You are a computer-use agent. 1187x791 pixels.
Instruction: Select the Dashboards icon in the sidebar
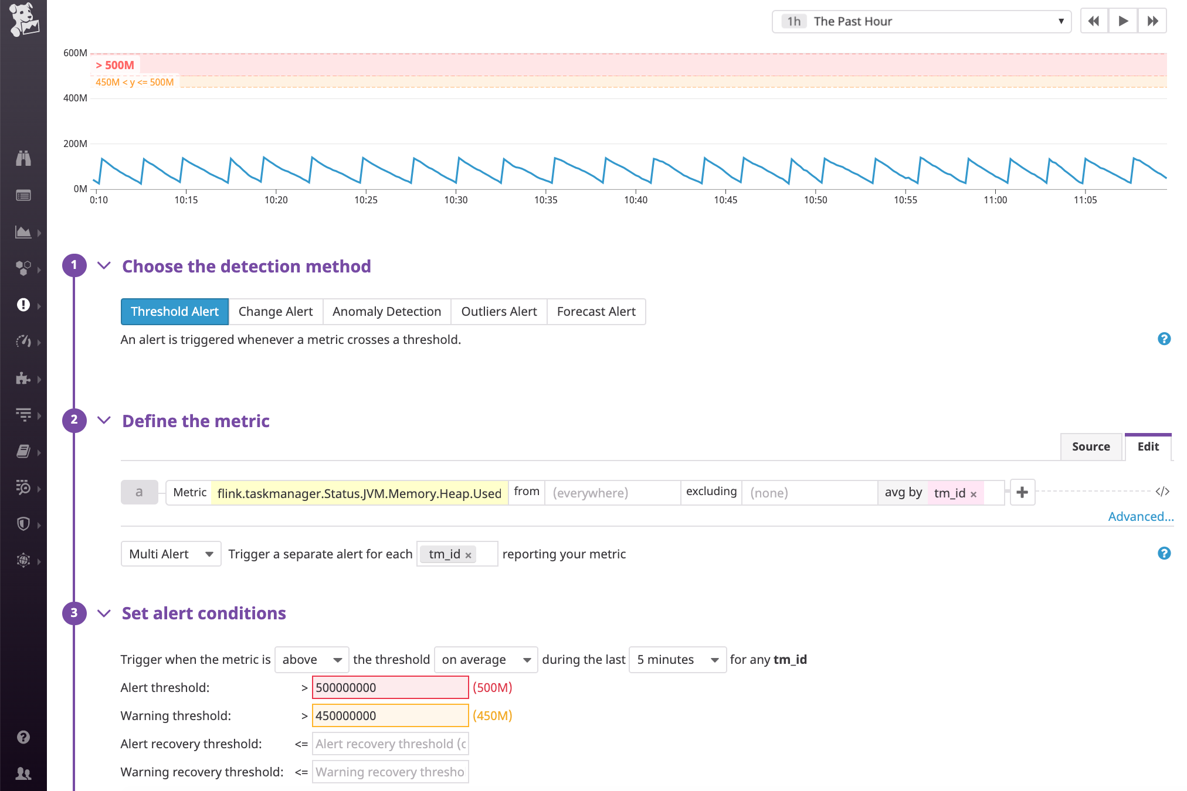(23, 232)
